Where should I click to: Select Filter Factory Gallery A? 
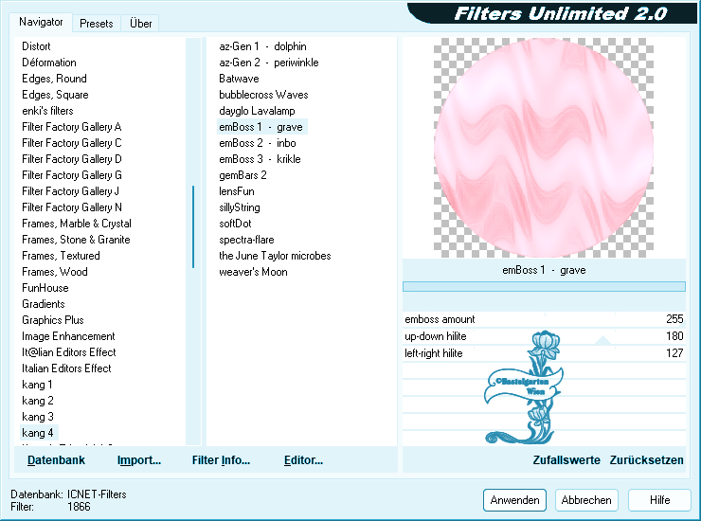coord(72,127)
